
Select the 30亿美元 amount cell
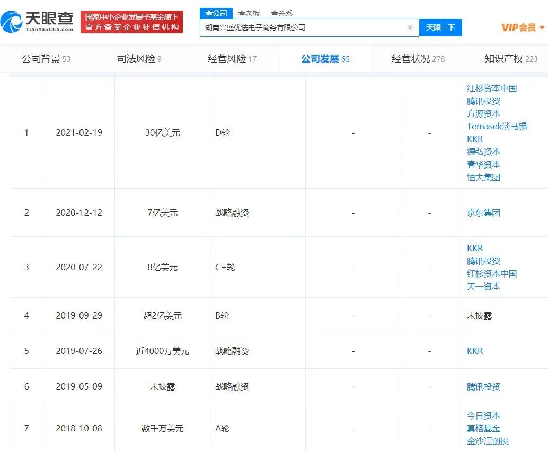click(x=163, y=133)
